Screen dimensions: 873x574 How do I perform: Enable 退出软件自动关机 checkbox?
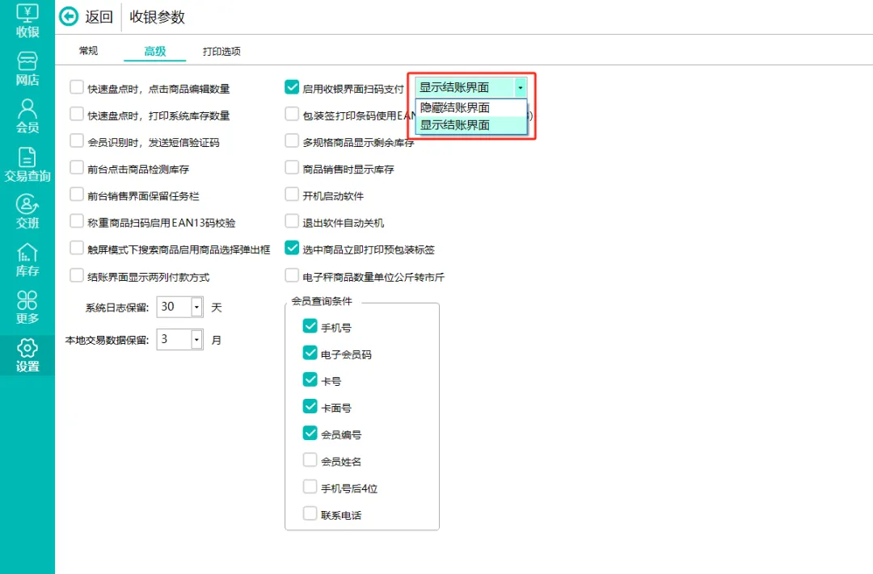(292, 221)
